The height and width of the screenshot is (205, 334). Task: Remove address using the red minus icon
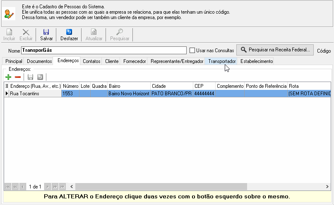18,77
